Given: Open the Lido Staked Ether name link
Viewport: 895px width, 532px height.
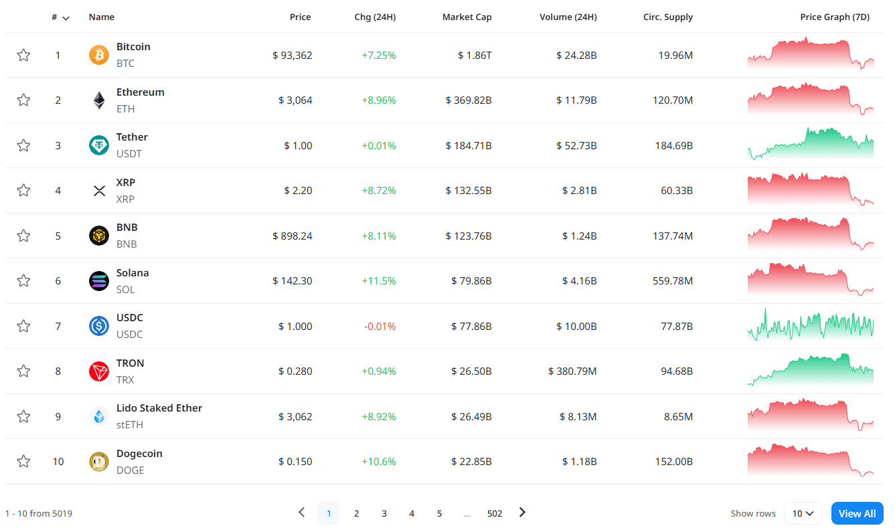Looking at the screenshot, I should [x=159, y=408].
